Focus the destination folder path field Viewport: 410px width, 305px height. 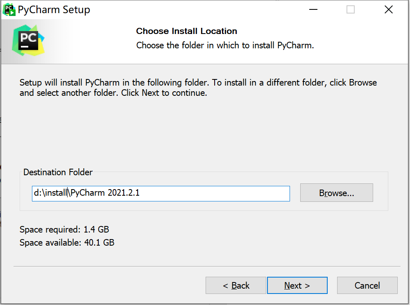click(205, 193)
